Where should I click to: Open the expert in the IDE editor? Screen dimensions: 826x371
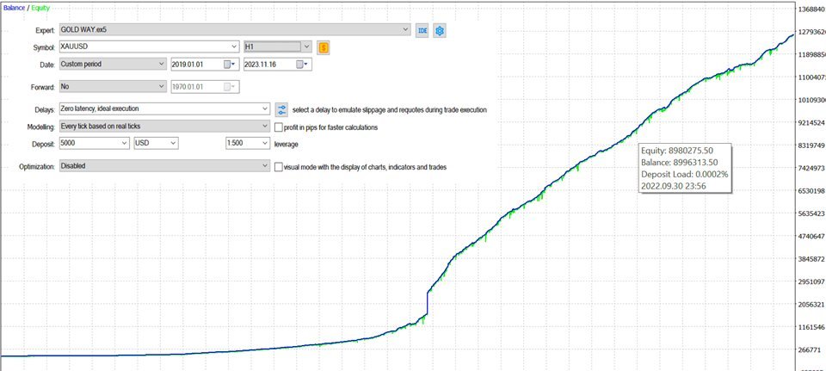pos(422,30)
